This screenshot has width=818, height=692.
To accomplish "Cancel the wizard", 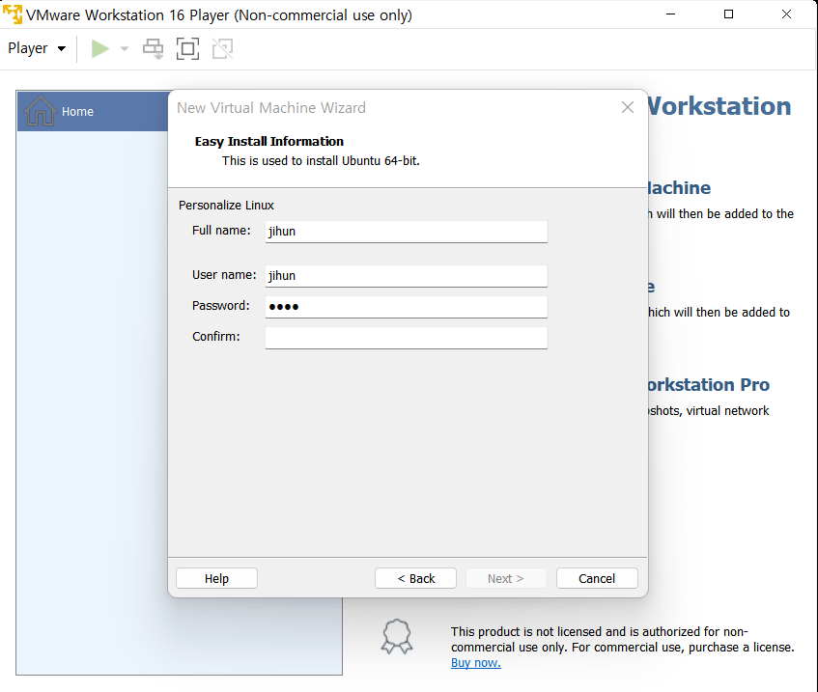I will (597, 578).
